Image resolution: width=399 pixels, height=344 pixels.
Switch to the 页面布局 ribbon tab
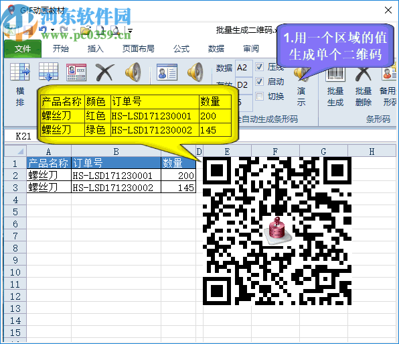coord(138,48)
